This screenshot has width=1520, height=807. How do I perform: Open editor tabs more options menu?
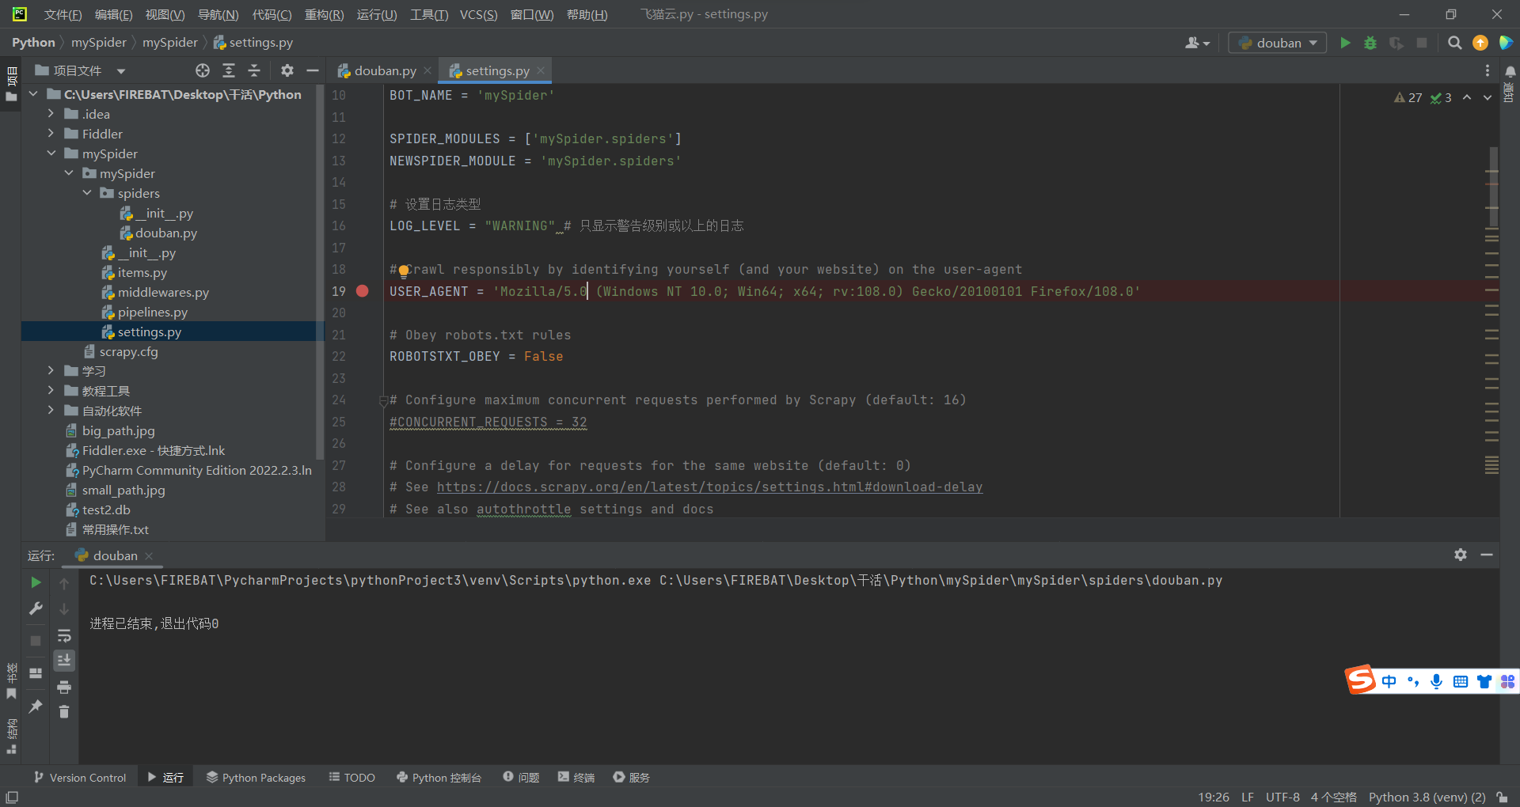[1488, 70]
